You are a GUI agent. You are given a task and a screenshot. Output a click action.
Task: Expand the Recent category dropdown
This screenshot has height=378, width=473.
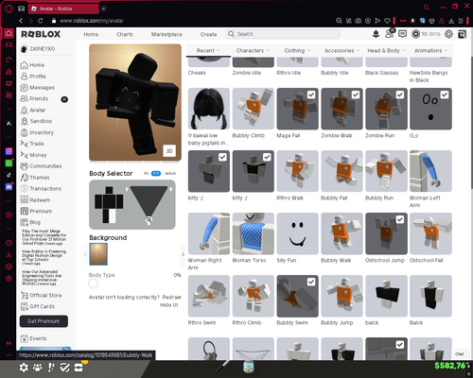[x=208, y=50]
